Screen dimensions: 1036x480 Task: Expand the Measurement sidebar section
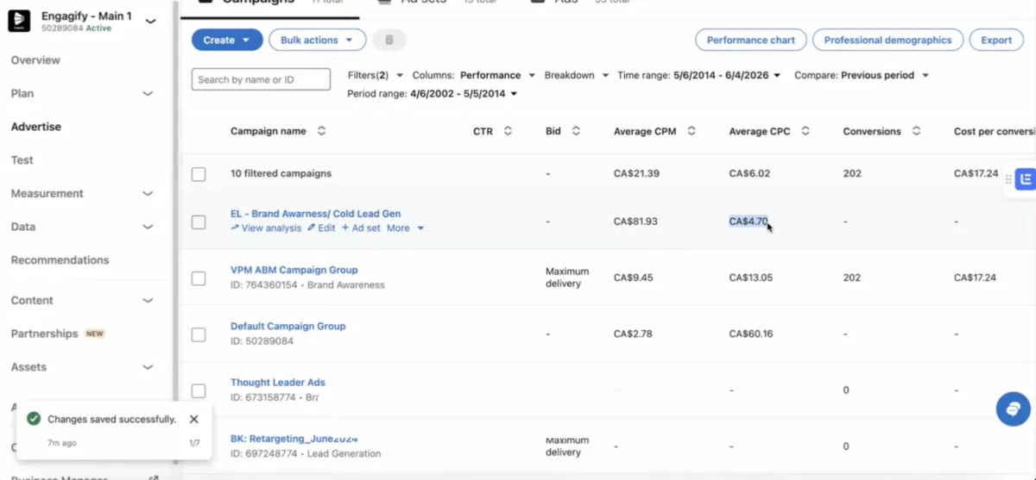(148, 194)
